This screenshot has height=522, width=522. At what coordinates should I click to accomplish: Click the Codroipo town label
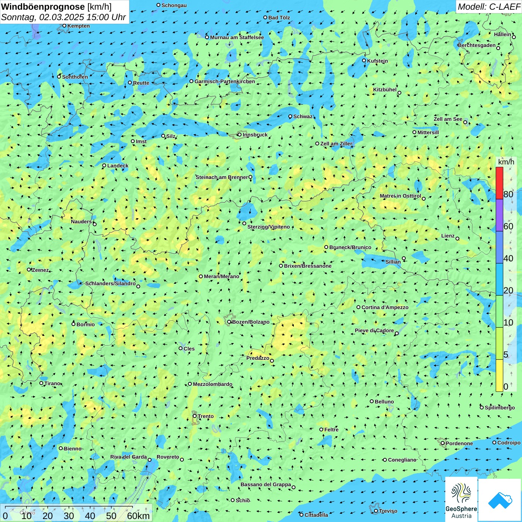tap(509, 443)
